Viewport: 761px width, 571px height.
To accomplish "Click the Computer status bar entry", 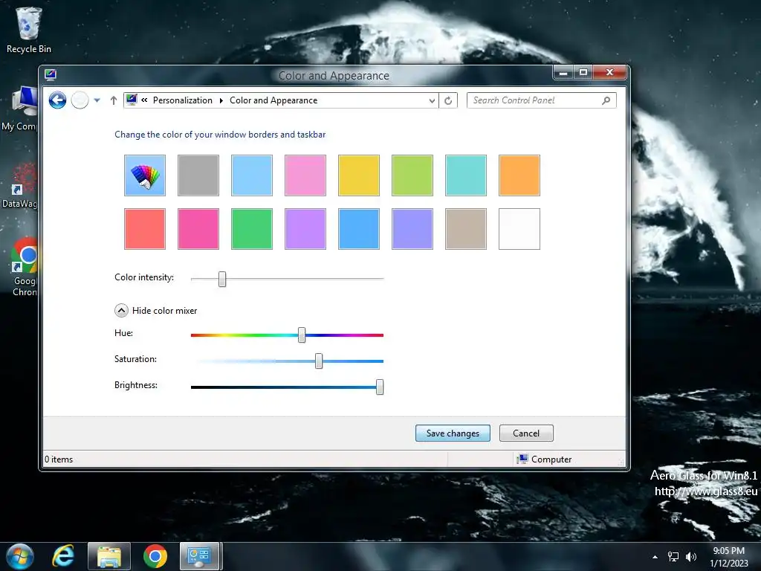I will click(544, 459).
